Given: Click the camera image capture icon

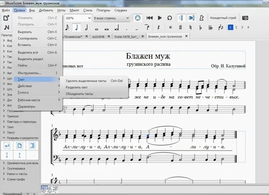Looking at the screenshot, I should [245, 18].
